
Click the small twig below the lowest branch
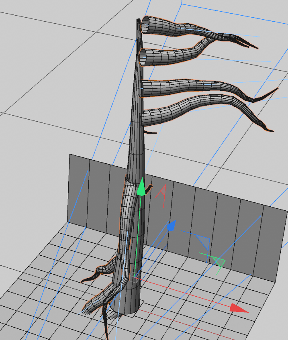[150, 132]
